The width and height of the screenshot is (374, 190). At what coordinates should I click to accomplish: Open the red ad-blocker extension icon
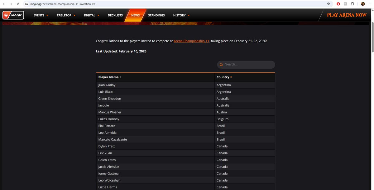pyautogui.click(x=338, y=4)
